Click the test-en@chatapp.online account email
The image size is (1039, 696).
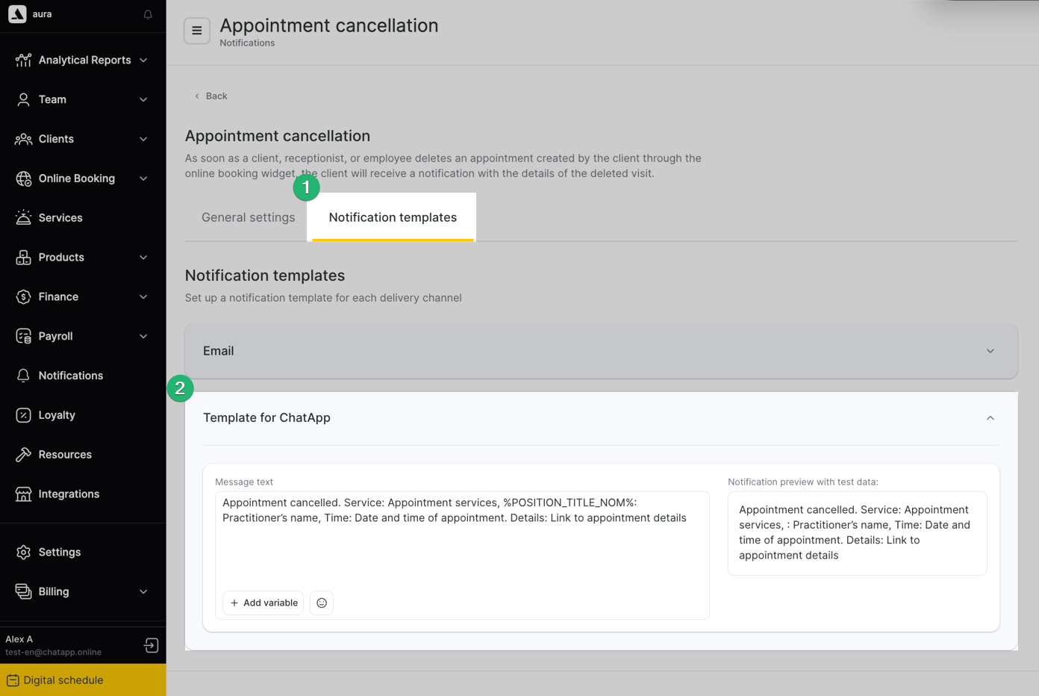pyautogui.click(x=54, y=652)
